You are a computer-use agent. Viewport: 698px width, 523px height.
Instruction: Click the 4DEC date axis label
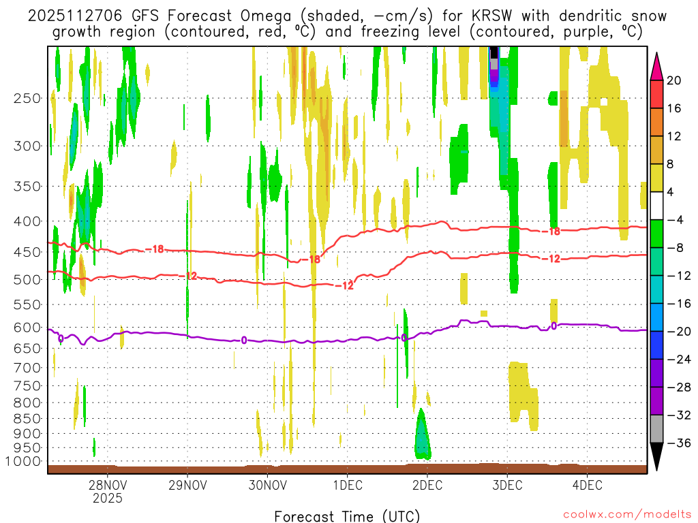coord(587,485)
